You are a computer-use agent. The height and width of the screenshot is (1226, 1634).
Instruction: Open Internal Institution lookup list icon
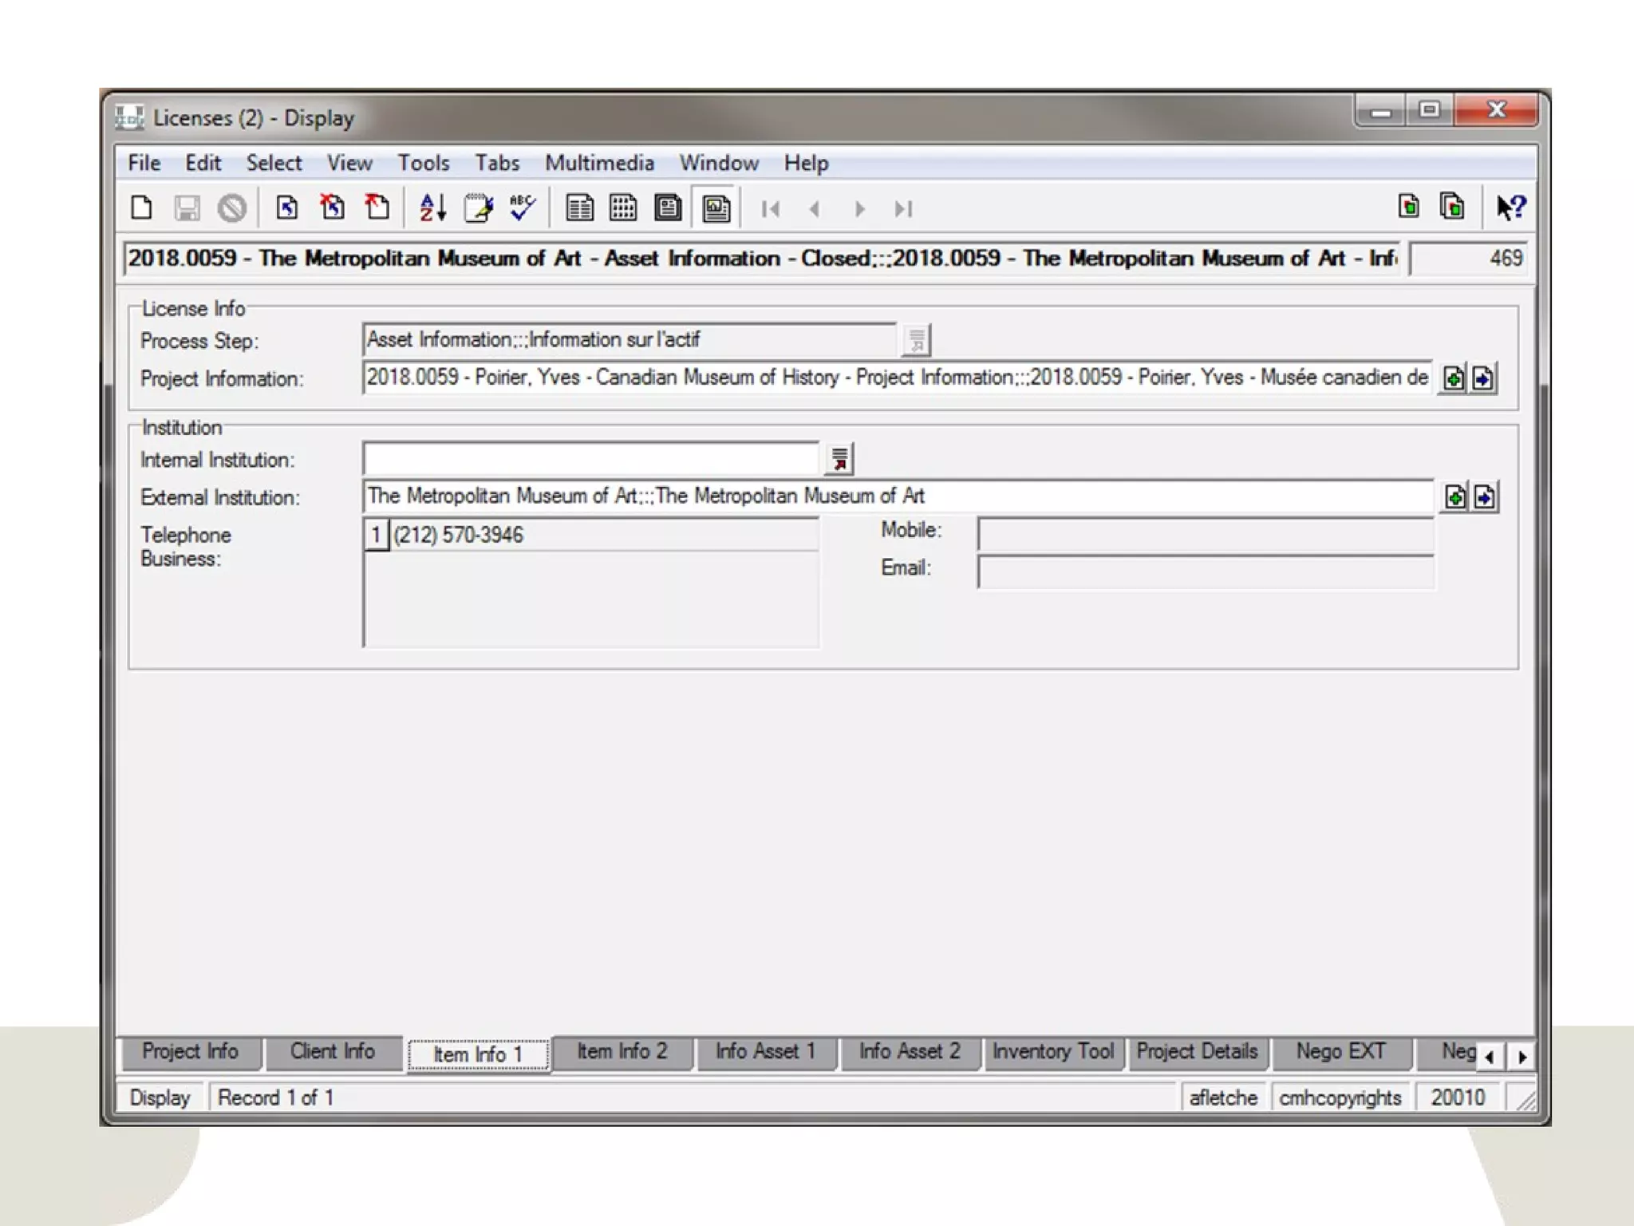839,460
